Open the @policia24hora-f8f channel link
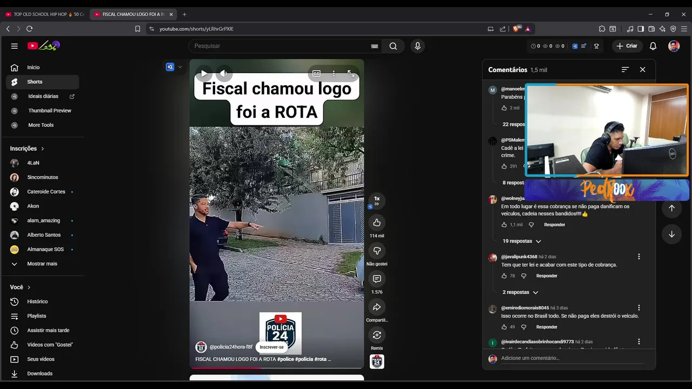Screen dimensions: 692x389 [231, 347]
